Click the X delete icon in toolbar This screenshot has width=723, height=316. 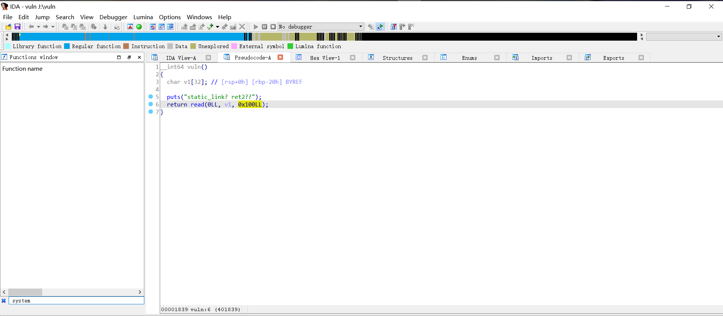point(242,27)
